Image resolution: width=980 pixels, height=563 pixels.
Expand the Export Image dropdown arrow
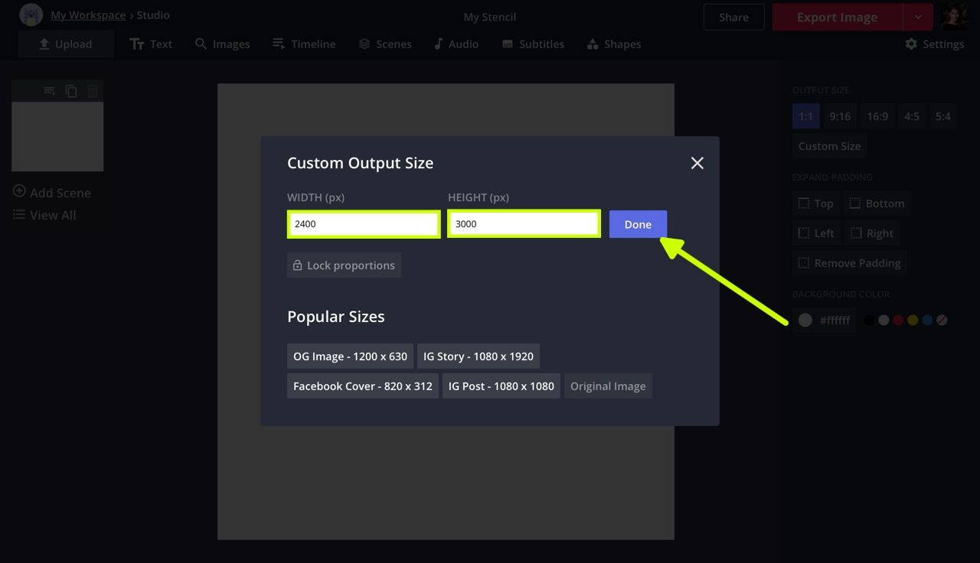918,17
